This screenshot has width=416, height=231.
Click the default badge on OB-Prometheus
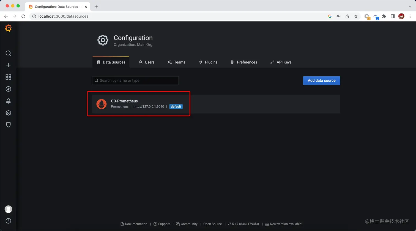pos(176,106)
